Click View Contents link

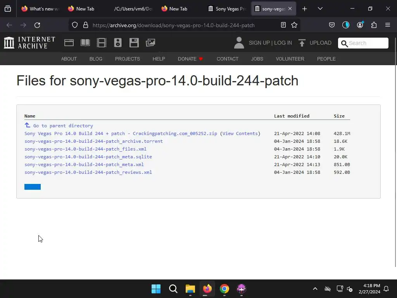[x=240, y=133]
